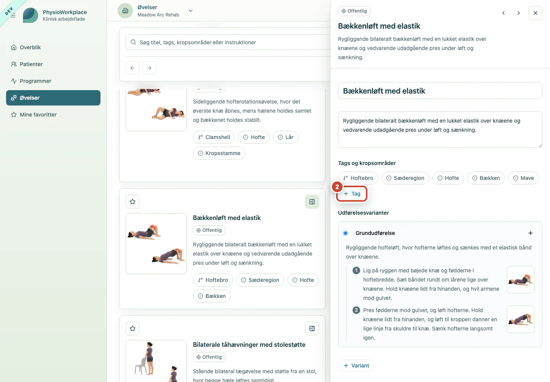Toggle detail panel for Bækkenløft med elastik
This screenshot has height=382, width=550.
click(312, 202)
